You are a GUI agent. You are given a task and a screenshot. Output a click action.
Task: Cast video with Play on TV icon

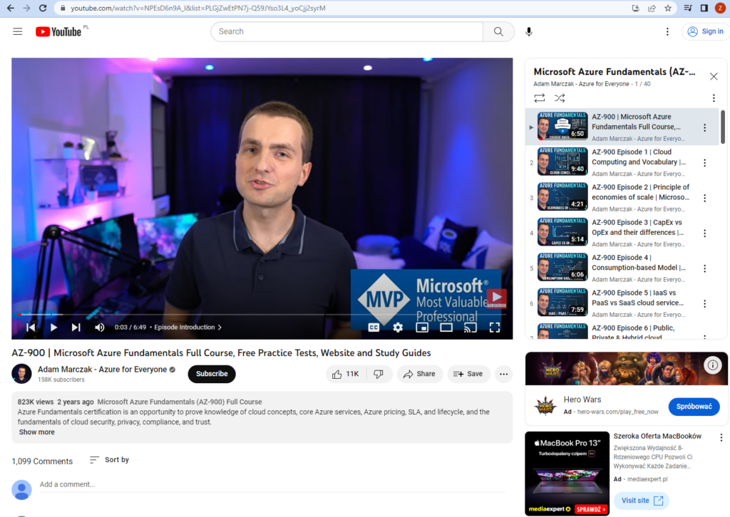coord(471,328)
